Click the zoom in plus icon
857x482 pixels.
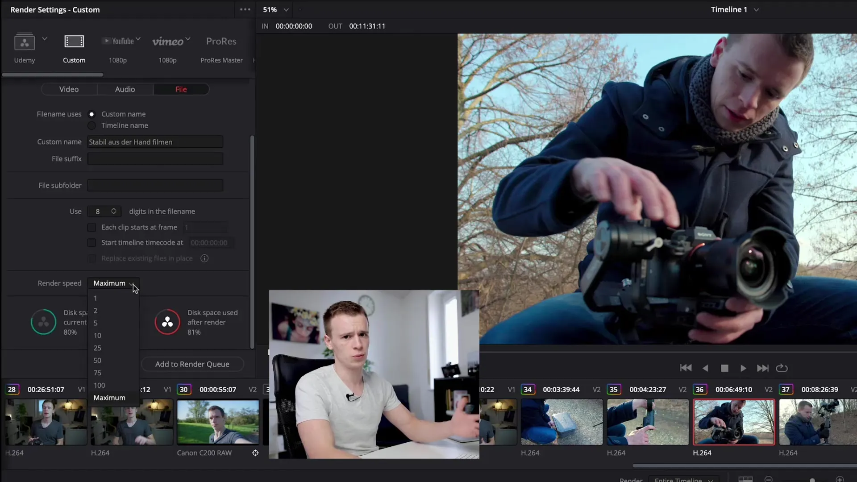pos(840,479)
